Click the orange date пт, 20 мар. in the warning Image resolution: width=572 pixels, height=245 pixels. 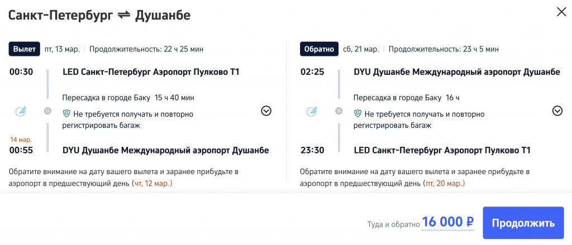(x=444, y=183)
